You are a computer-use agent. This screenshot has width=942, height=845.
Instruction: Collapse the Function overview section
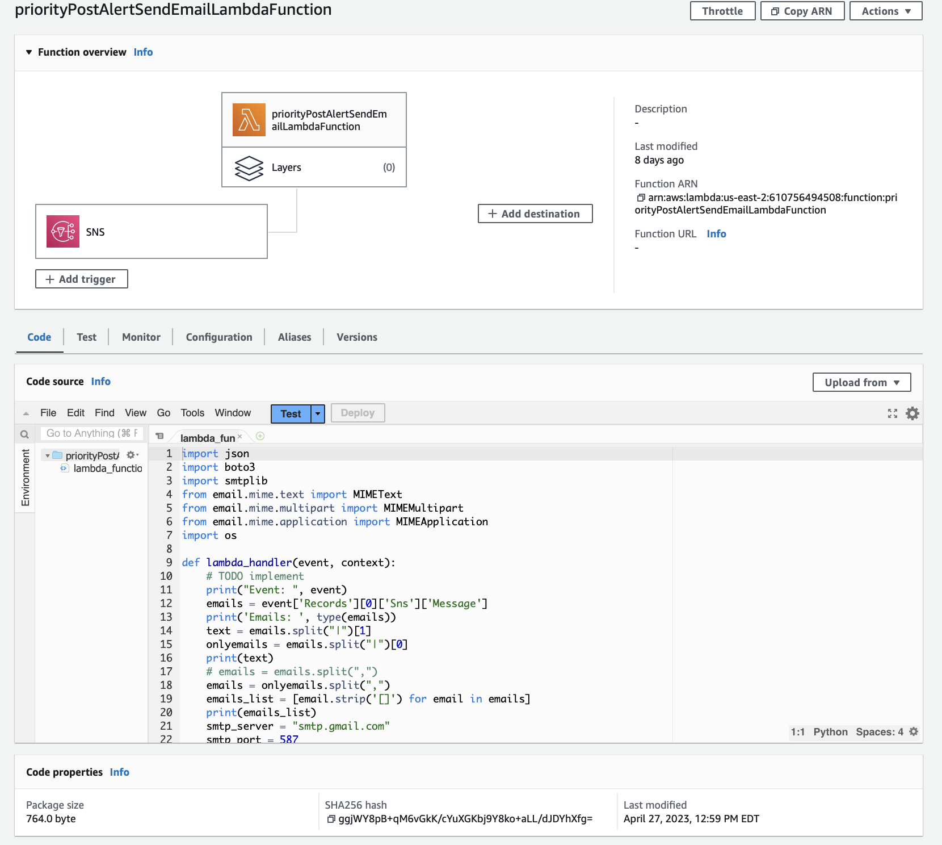tap(28, 52)
